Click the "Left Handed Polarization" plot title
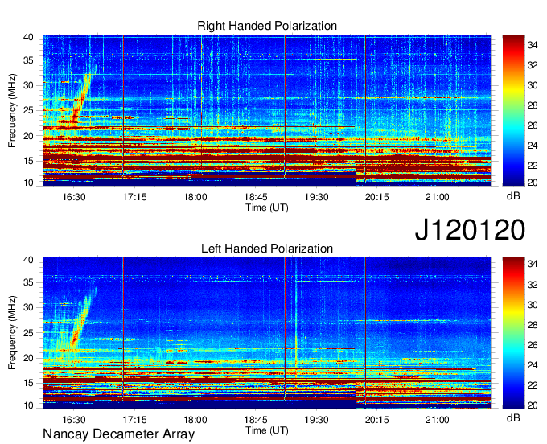This screenshot has width=547, height=444. [x=267, y=249]
